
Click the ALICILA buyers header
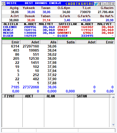[11, 24]
